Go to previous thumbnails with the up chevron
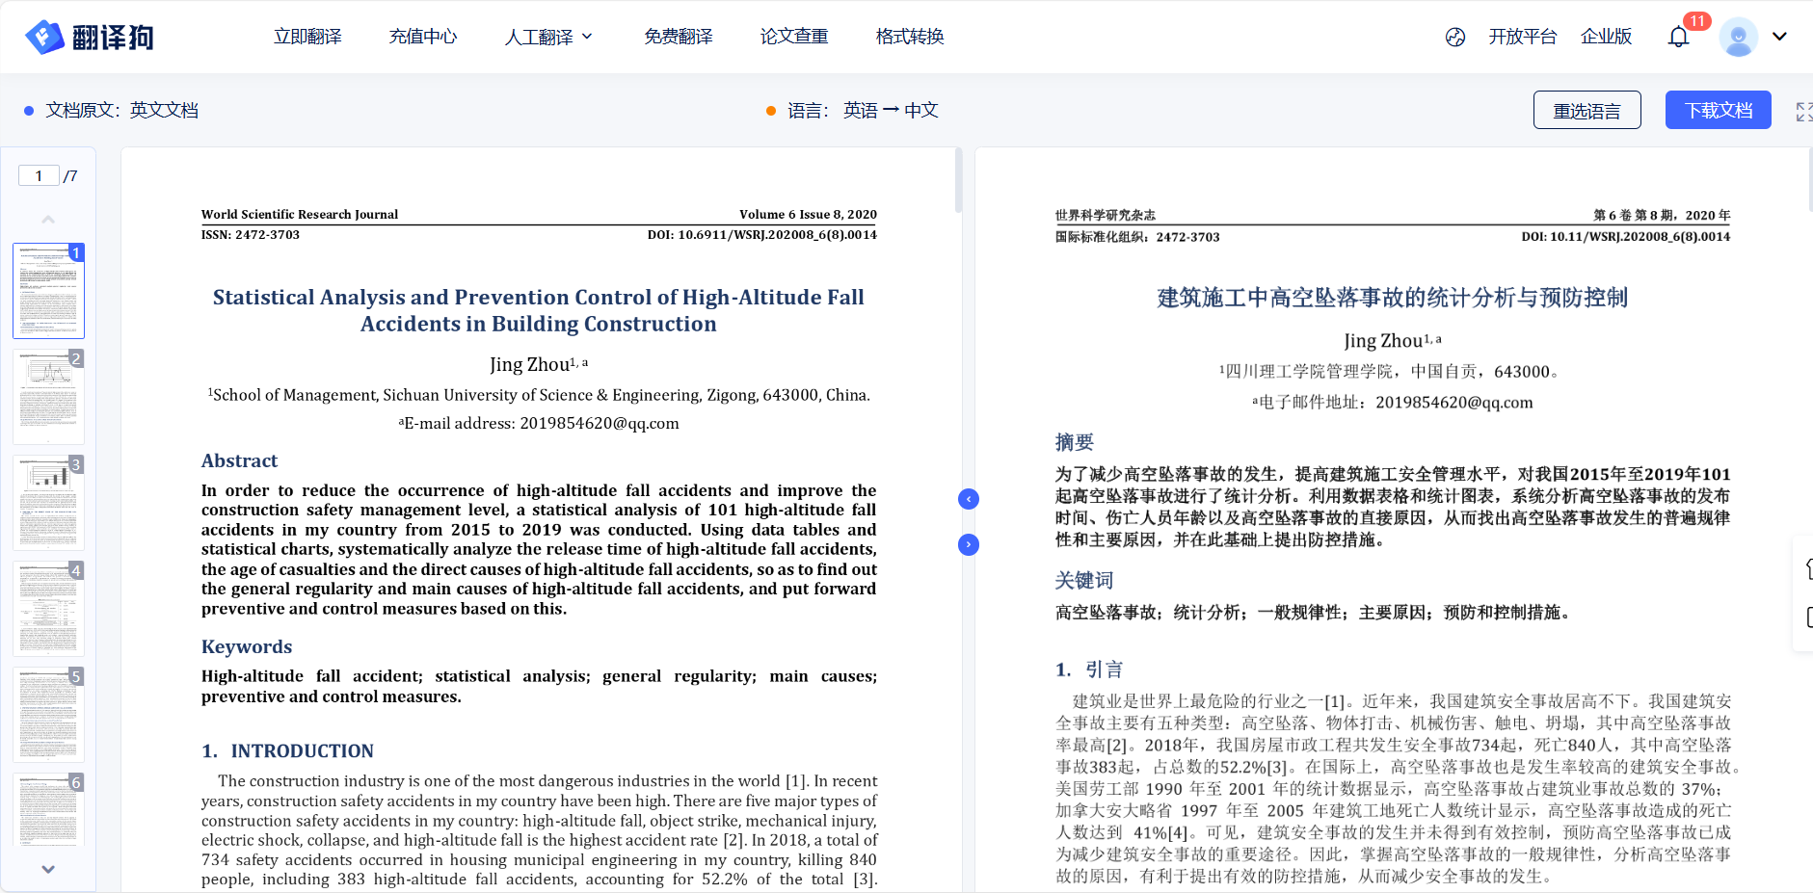Viewport: 1813px width, 893px height. [48, 220]
